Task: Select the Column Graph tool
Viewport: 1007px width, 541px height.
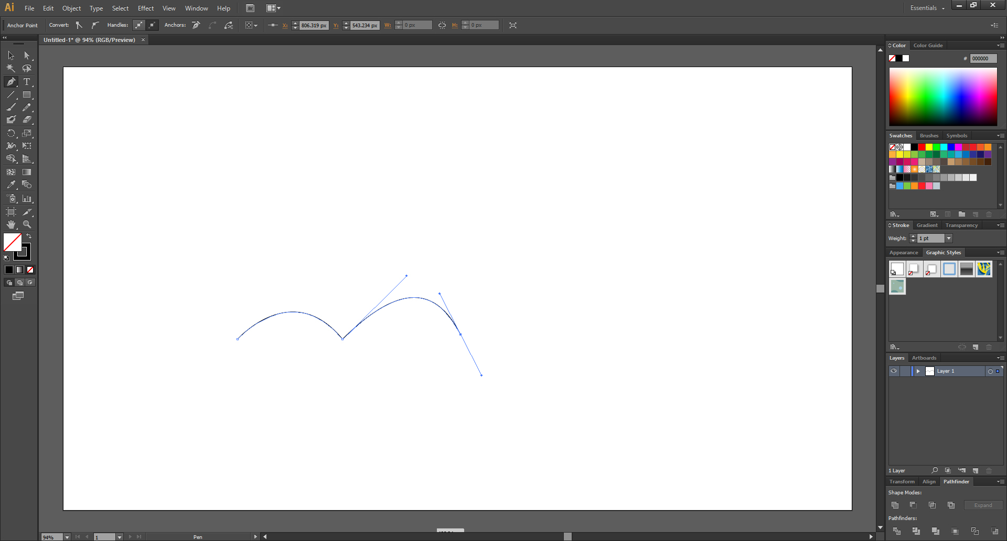Action: pyautogui.click(x=27, y=199)
